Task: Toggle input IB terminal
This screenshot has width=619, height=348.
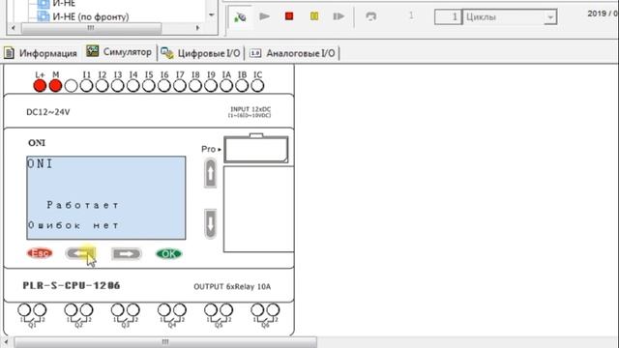Action: pyautogui.click(x=242, y=86)
